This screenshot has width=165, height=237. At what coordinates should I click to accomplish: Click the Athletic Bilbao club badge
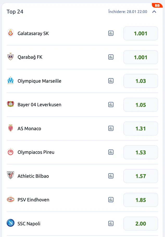click(10, 176)
